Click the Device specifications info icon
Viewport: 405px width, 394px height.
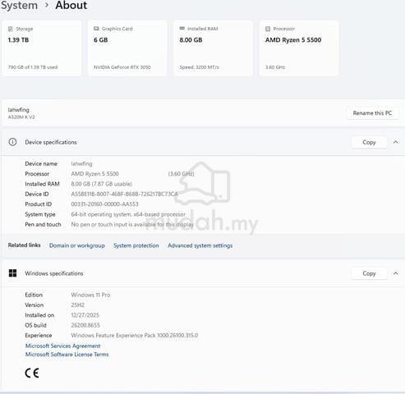[x=12, y=142]
